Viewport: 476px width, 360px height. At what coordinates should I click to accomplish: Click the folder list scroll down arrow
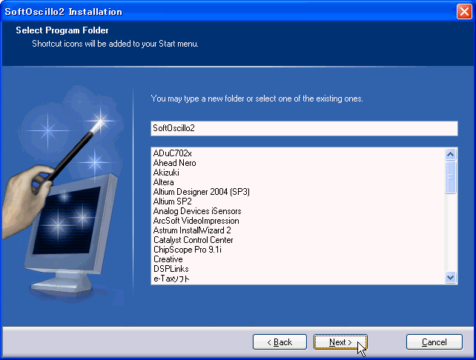pos(451,277)
